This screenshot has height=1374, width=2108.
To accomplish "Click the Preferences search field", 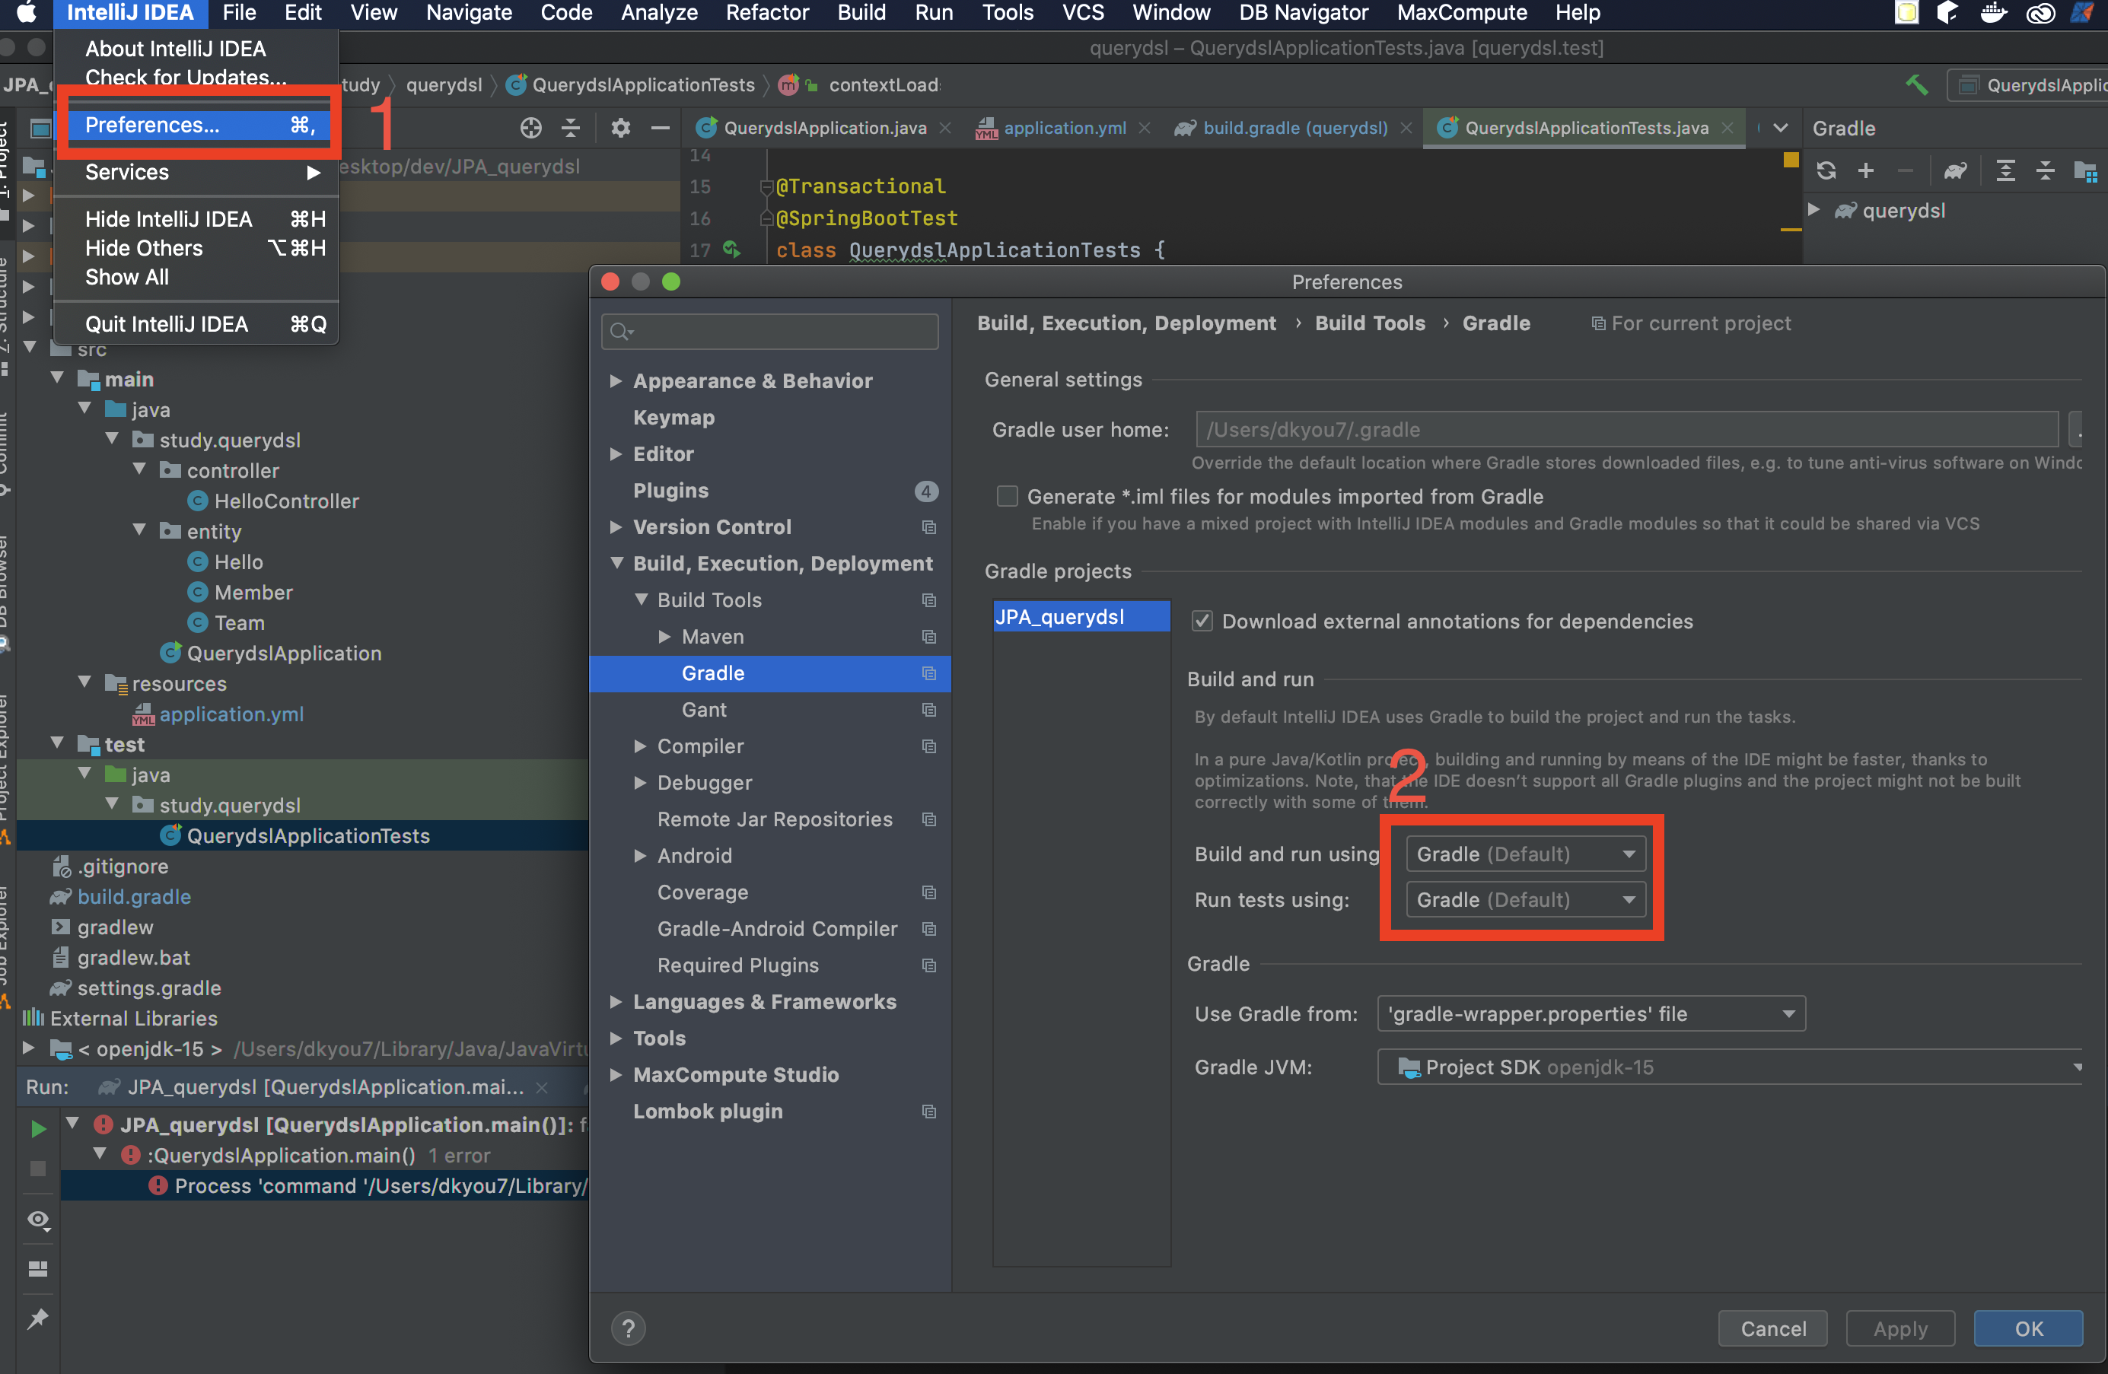I will [771, 331].
